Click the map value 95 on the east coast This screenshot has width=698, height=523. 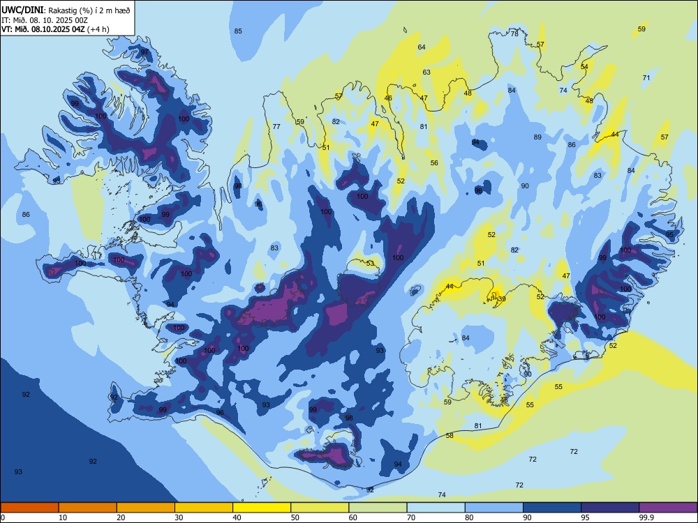click(669, 234)
